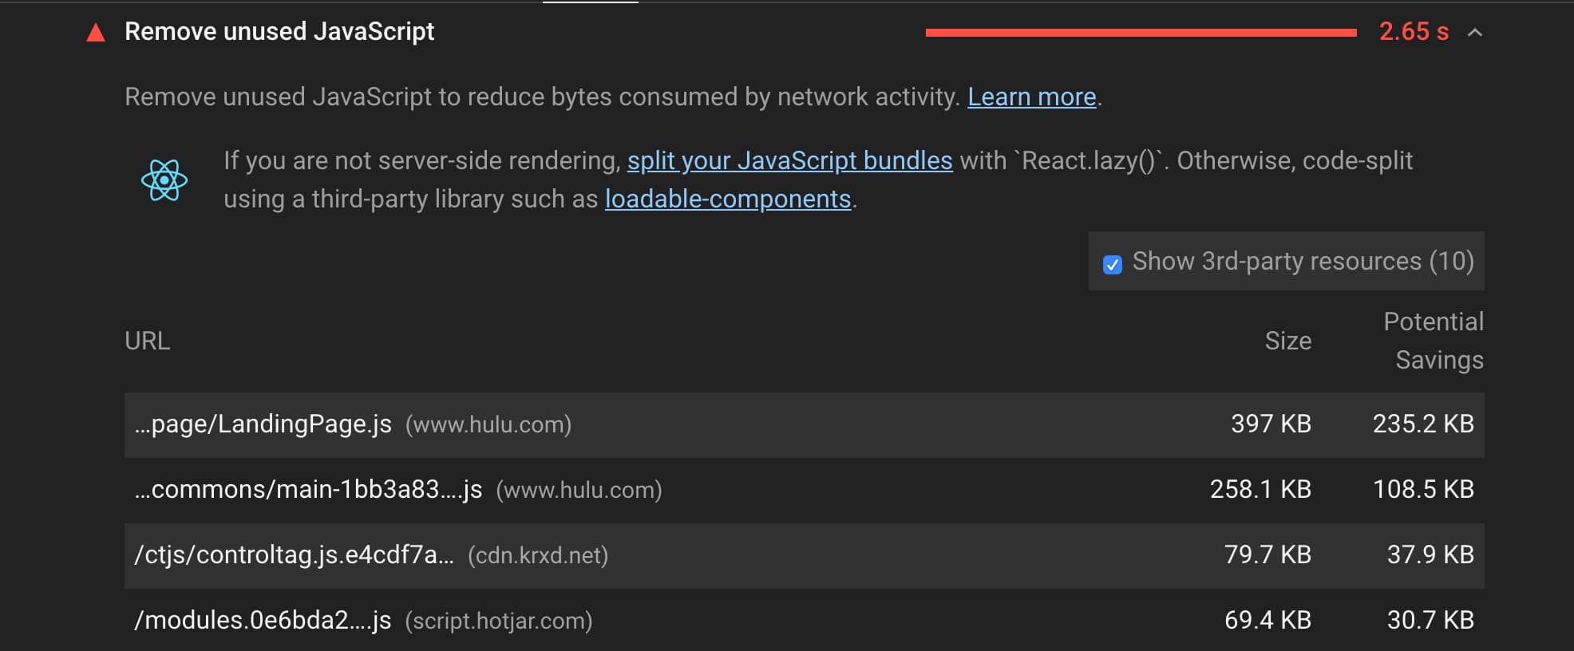Open the Learn more link

[x=1031, y=97]
